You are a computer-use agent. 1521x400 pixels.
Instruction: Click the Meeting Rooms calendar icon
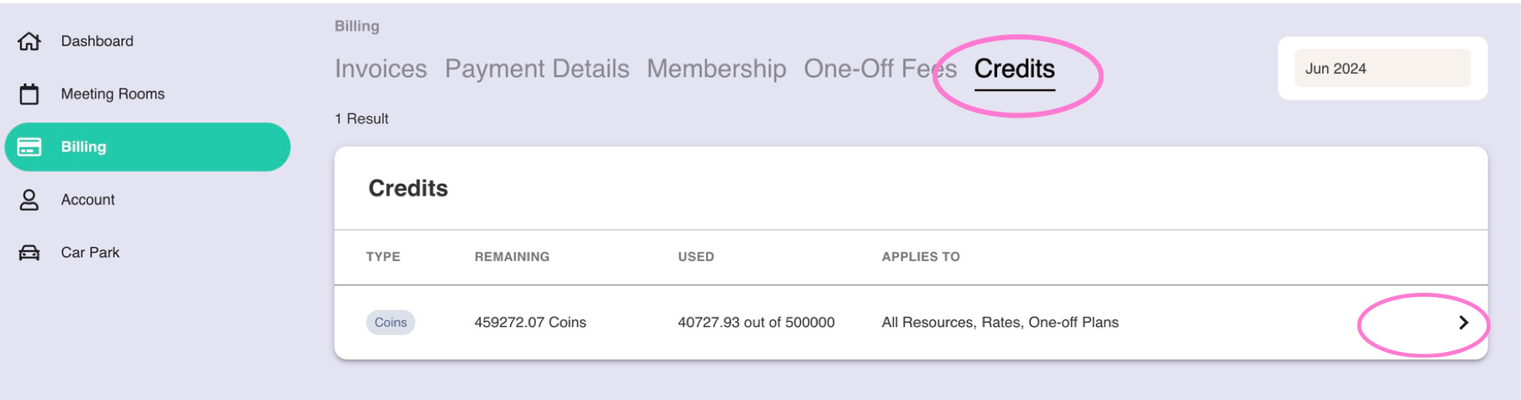pyautogui.click(x=29, y=94)
